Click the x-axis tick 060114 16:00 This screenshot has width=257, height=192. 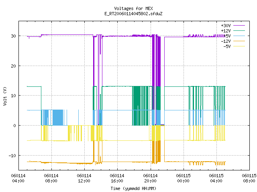[x=117, y=178]
